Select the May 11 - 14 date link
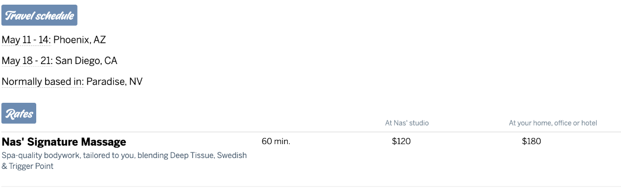The height and width of the screenshot is (188, 621). coord(25,40)
